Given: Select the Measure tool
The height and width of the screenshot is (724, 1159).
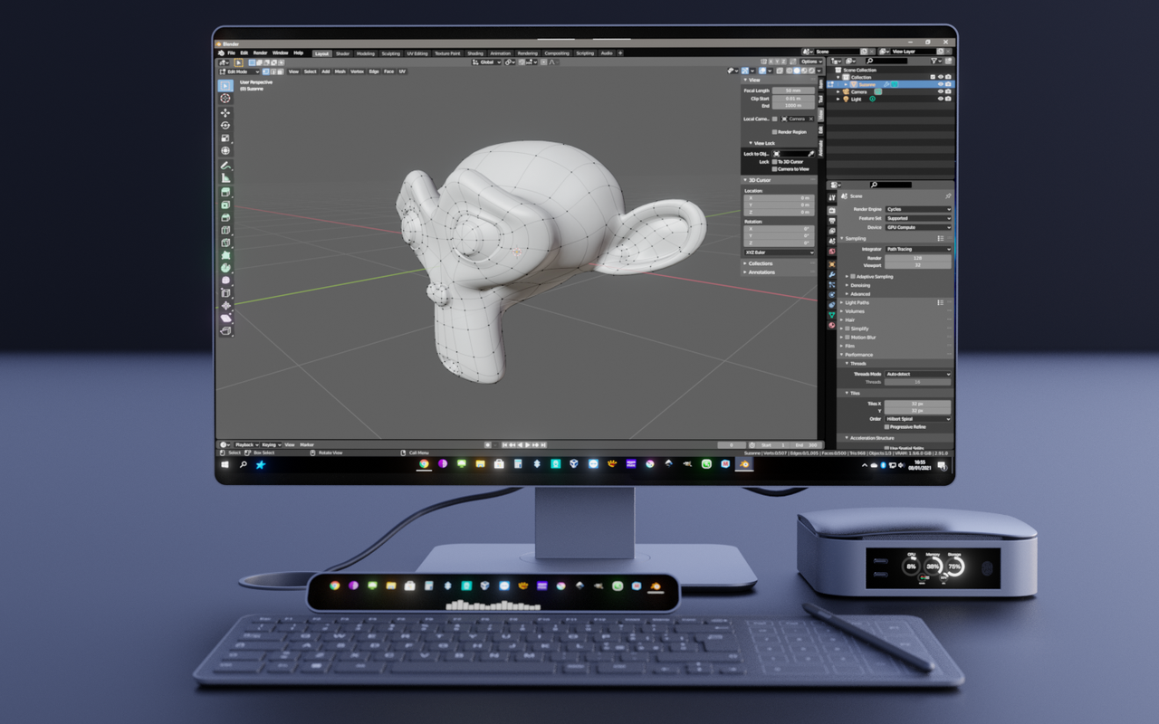Looking at the screenshot, I should point(226,176).
